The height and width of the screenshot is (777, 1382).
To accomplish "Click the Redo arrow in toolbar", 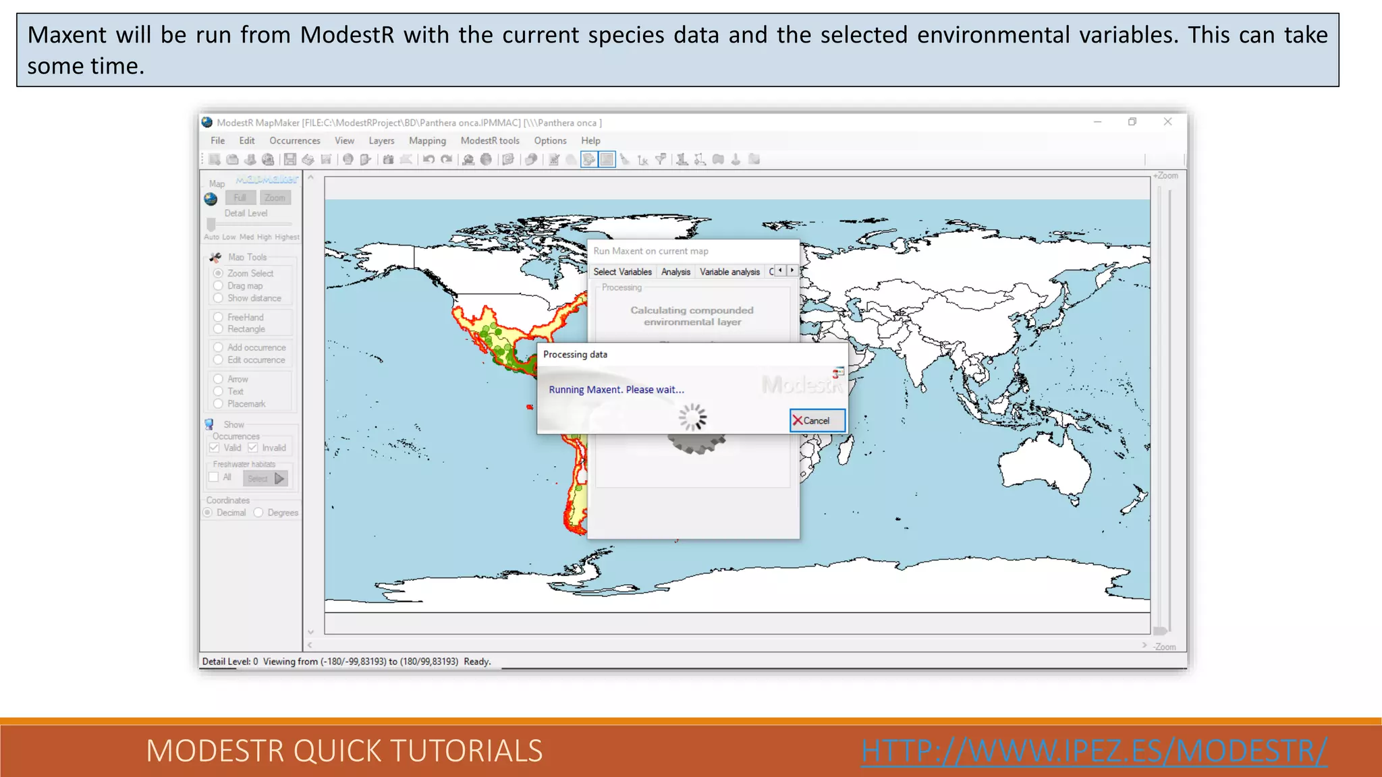I will coord(447,159).
